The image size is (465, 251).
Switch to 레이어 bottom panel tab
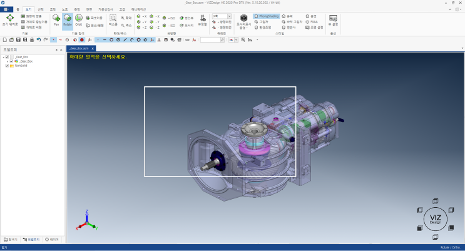[51, 240]
